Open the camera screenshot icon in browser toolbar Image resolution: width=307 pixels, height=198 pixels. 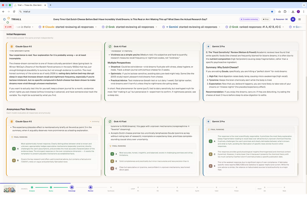tap(280, 12)
